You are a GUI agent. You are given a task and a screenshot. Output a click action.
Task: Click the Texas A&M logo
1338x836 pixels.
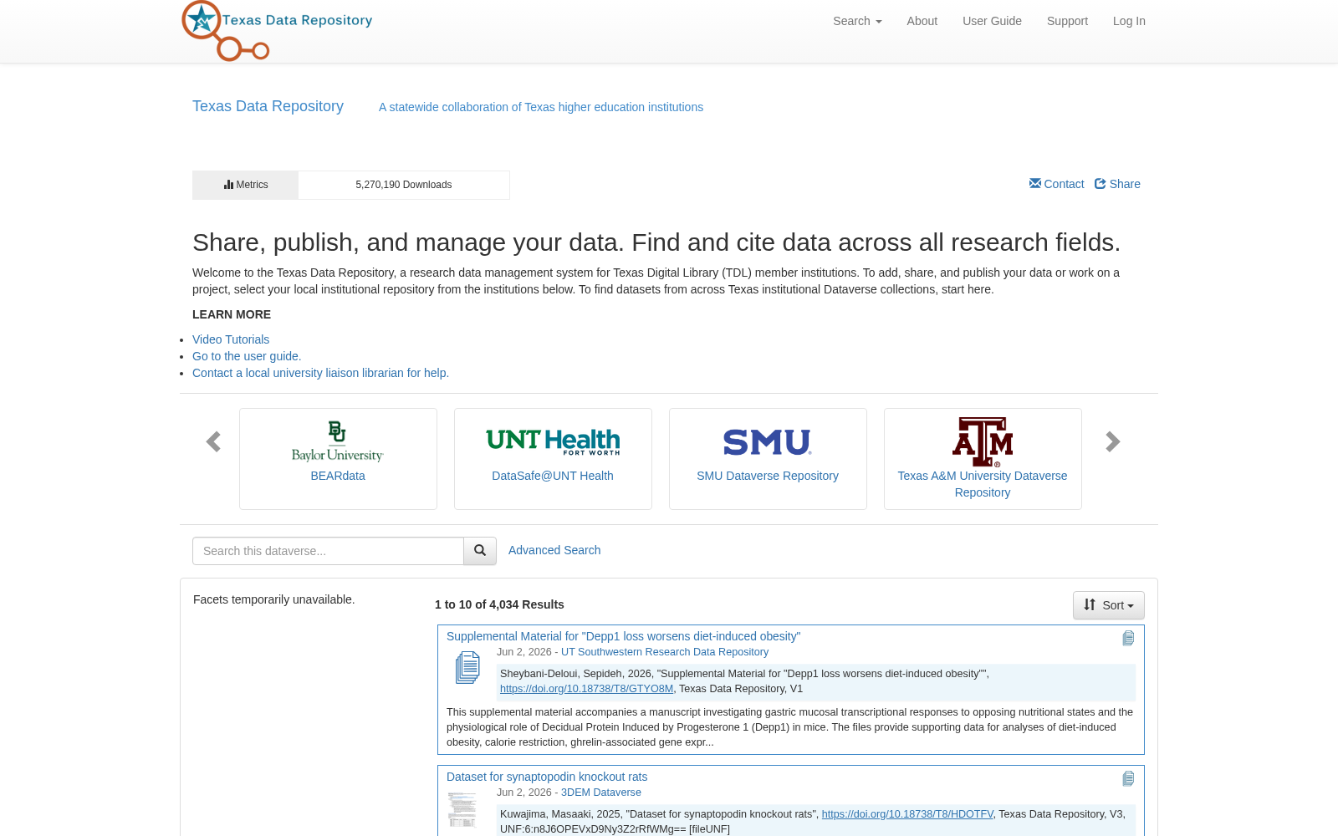[983, 441]
